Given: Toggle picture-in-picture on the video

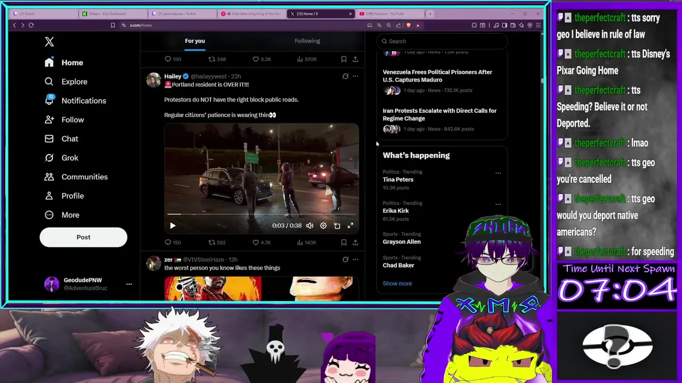Looking at the screenshot, I should (x=337, y=226).
